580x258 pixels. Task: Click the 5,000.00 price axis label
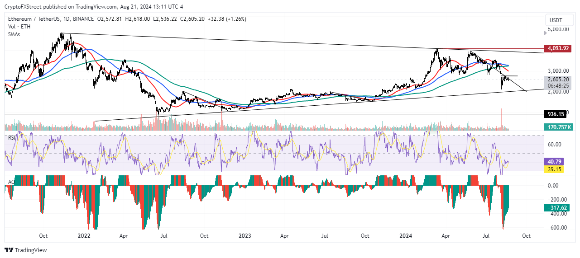pos(558,29)
